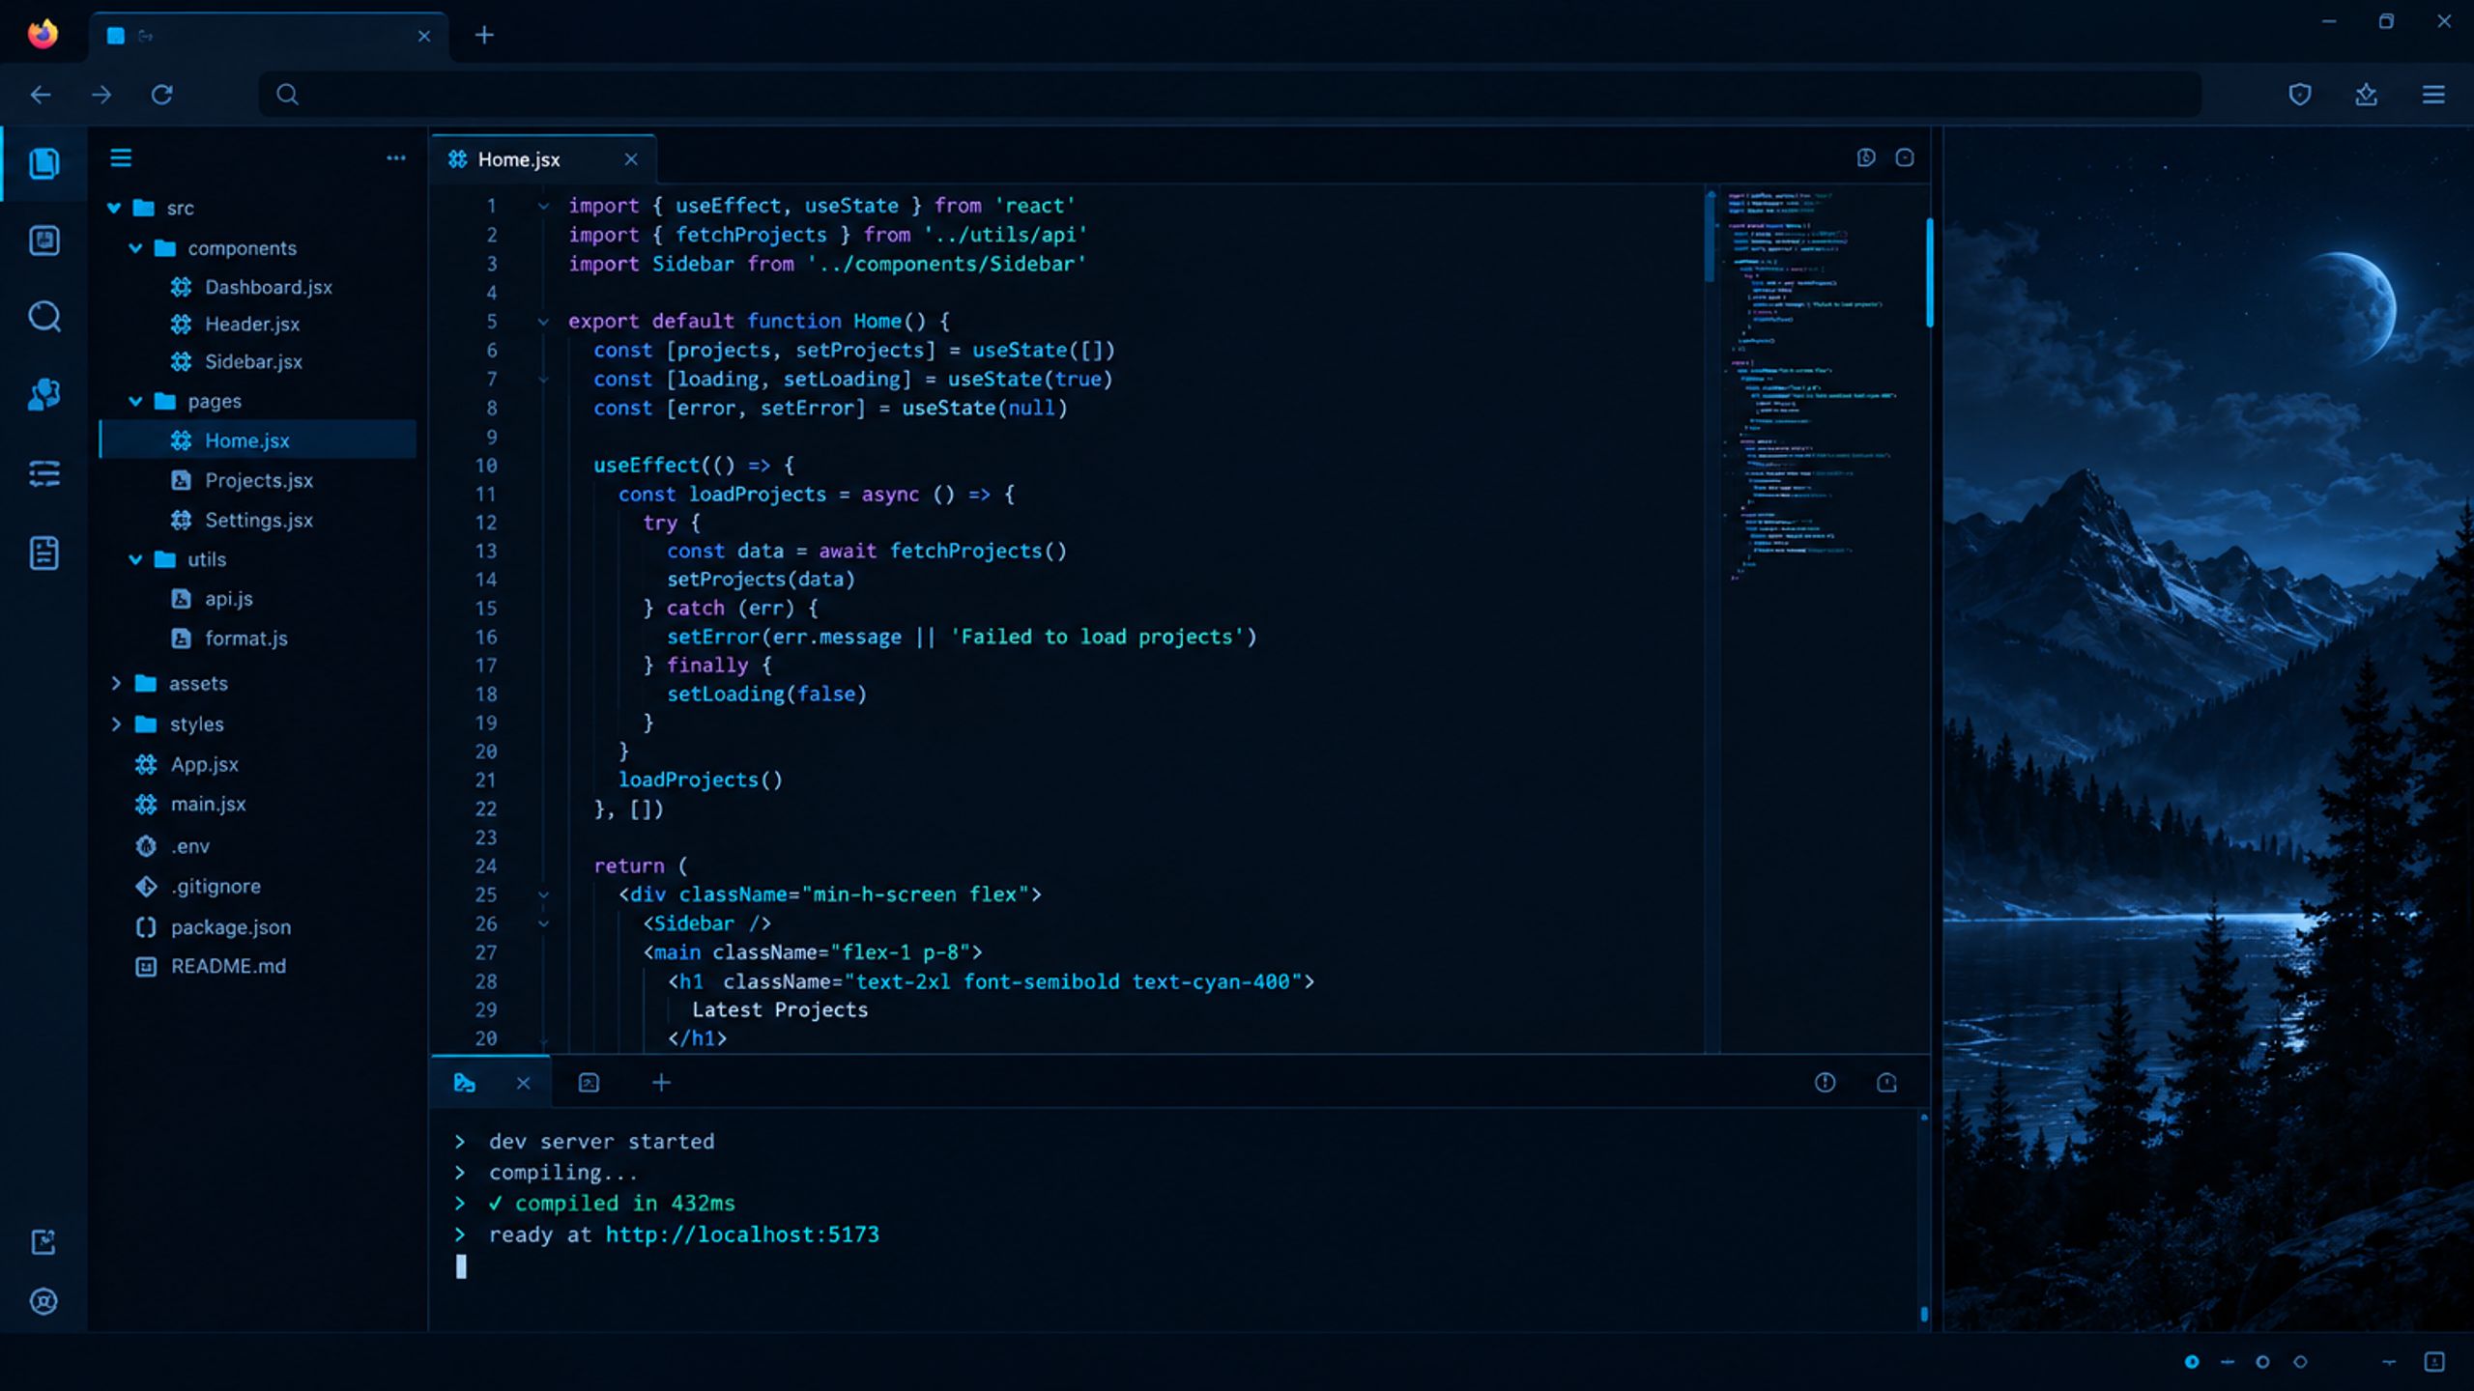Fold code at line 5 chevron

coord(543,322)
